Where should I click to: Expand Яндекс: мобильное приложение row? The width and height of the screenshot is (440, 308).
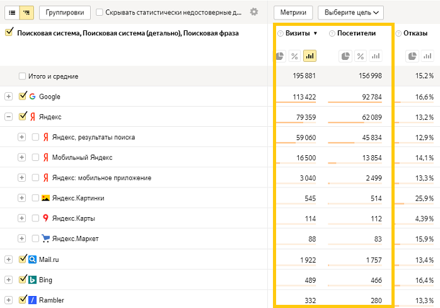[x=21, y=177]
